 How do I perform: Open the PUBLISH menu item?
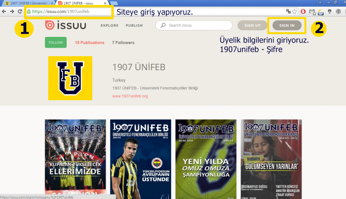(x=134, y=26)
